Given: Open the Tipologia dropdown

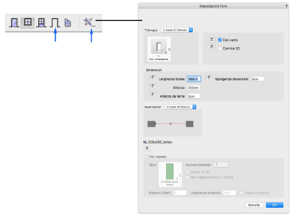Looking at the screenshot, I should pos(177,30).
